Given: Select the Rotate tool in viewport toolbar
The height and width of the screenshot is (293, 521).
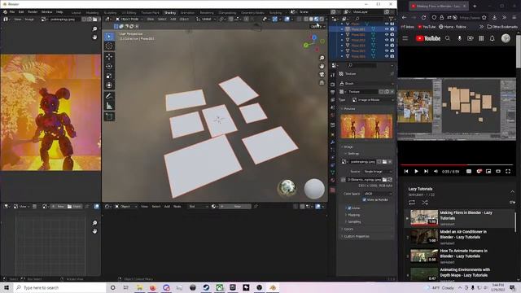Looking at the screenshot, I should pyautogui.click(x=109, y=67).
